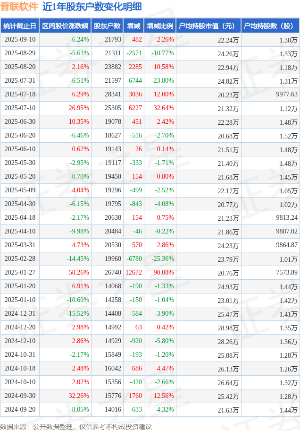Select the 2025-09-10 date cell
Viewport: 300px width, 431px height.
(20, 40)
